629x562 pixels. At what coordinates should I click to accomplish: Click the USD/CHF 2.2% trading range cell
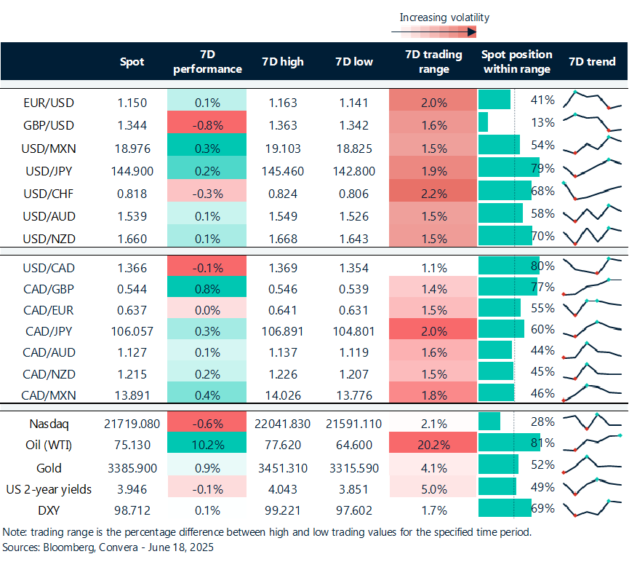[429, 193]
